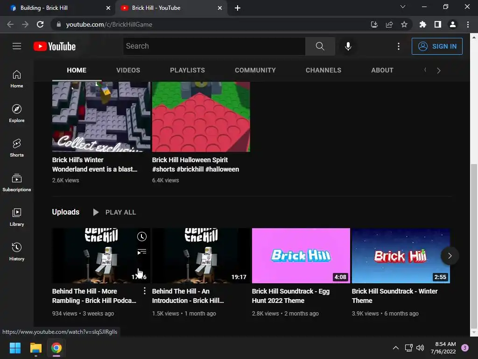This screenshot has width=478, height=359.
Task: Open action menu for More Rambling video
Action: click(x=145, y=291)
